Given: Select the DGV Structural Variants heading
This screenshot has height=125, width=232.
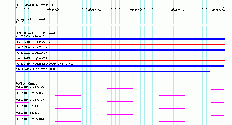Looking at the screenshot, I should tap(36, 33).
